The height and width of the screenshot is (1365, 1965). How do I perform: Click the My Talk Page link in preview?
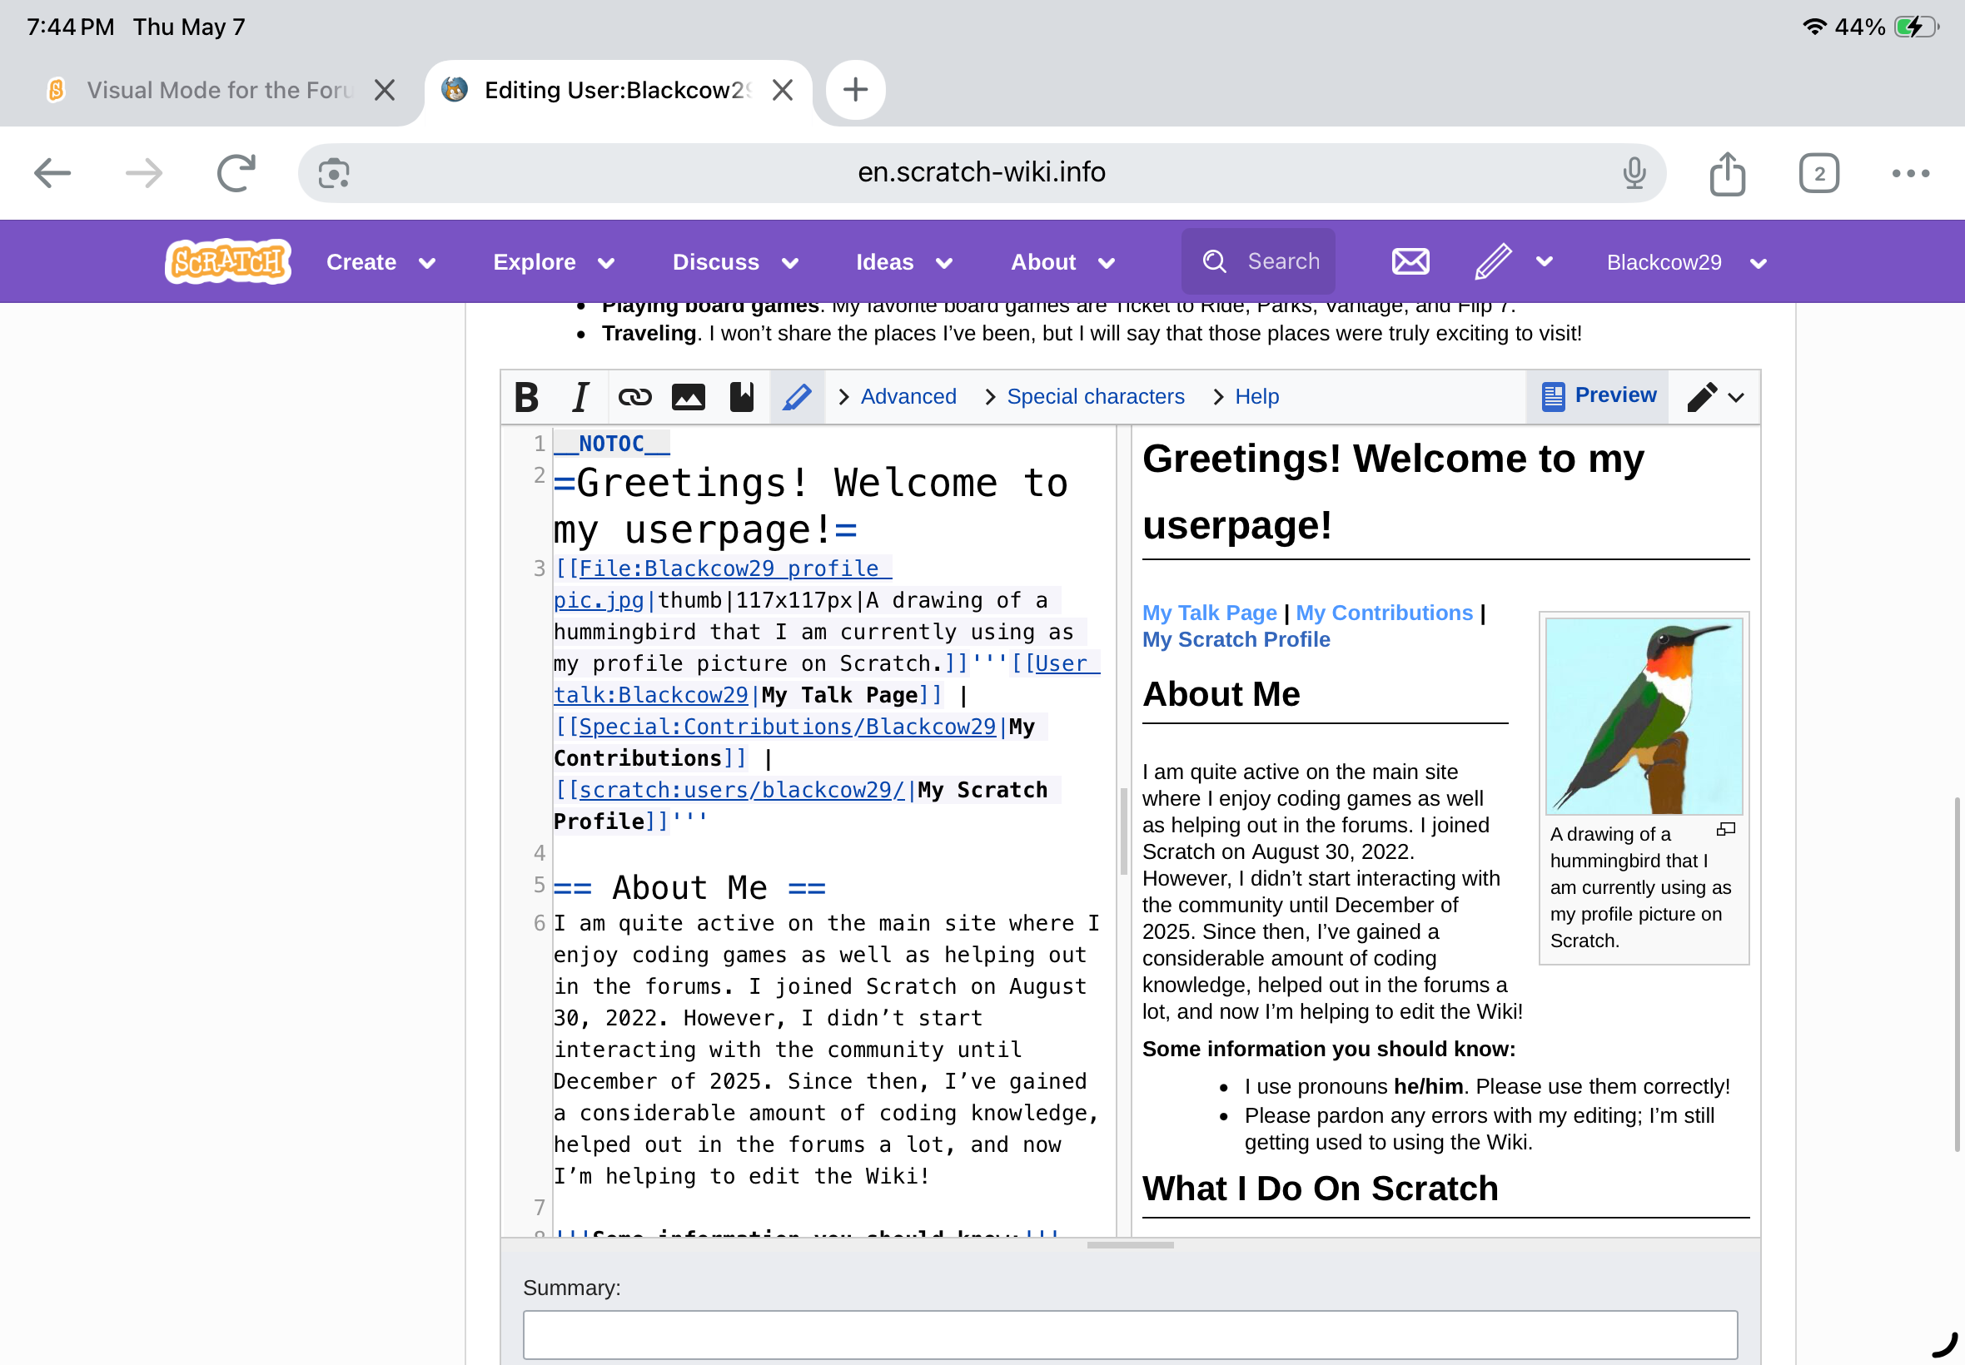(x=1210, y=613)
